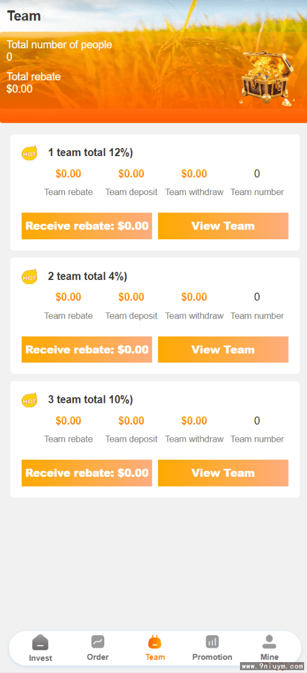Switch to the Promotion tab label
The image size is (307, 673).
point(212,657)
